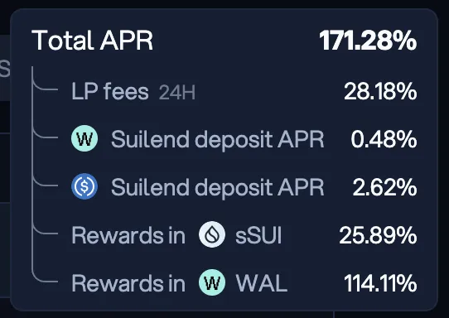The height and width of the screenshot is (318, 449).
Task: Click the WAL token icon beside Suilend deposit
Action: coord(84,138)
